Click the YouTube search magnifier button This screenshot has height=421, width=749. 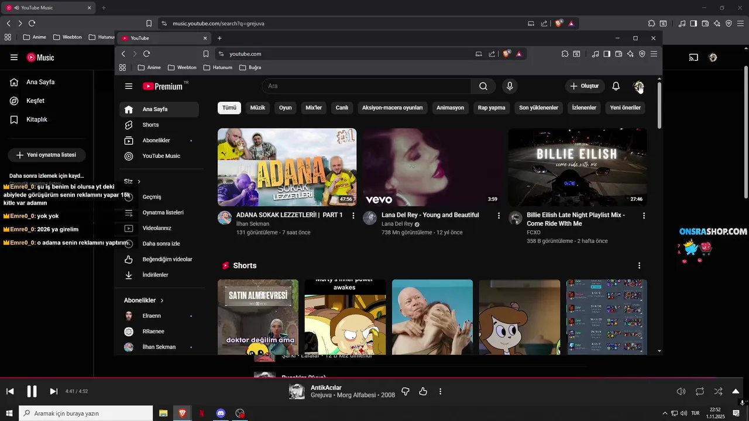(483, 86)
